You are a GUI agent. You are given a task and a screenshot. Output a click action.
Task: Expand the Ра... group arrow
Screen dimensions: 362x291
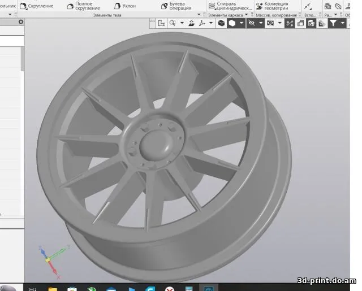335,15
